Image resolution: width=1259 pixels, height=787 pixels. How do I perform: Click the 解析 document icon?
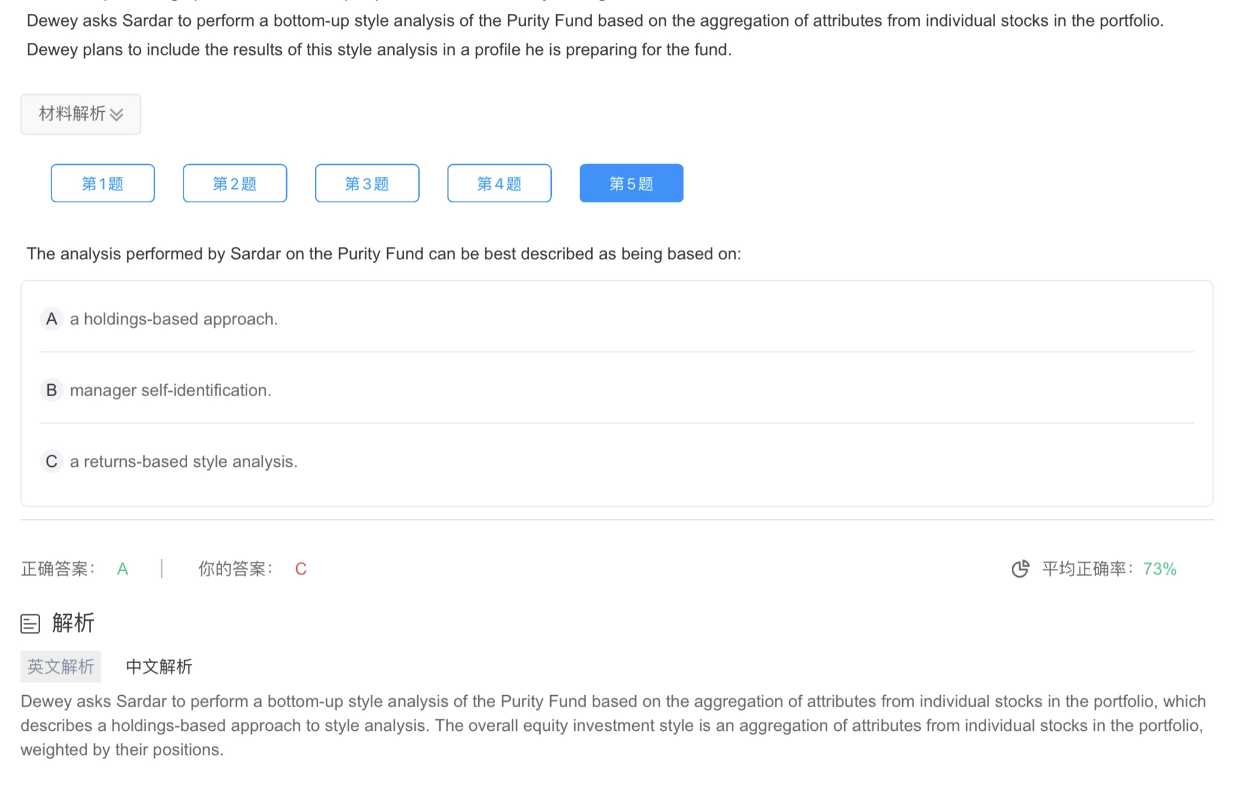click(30, 623)
